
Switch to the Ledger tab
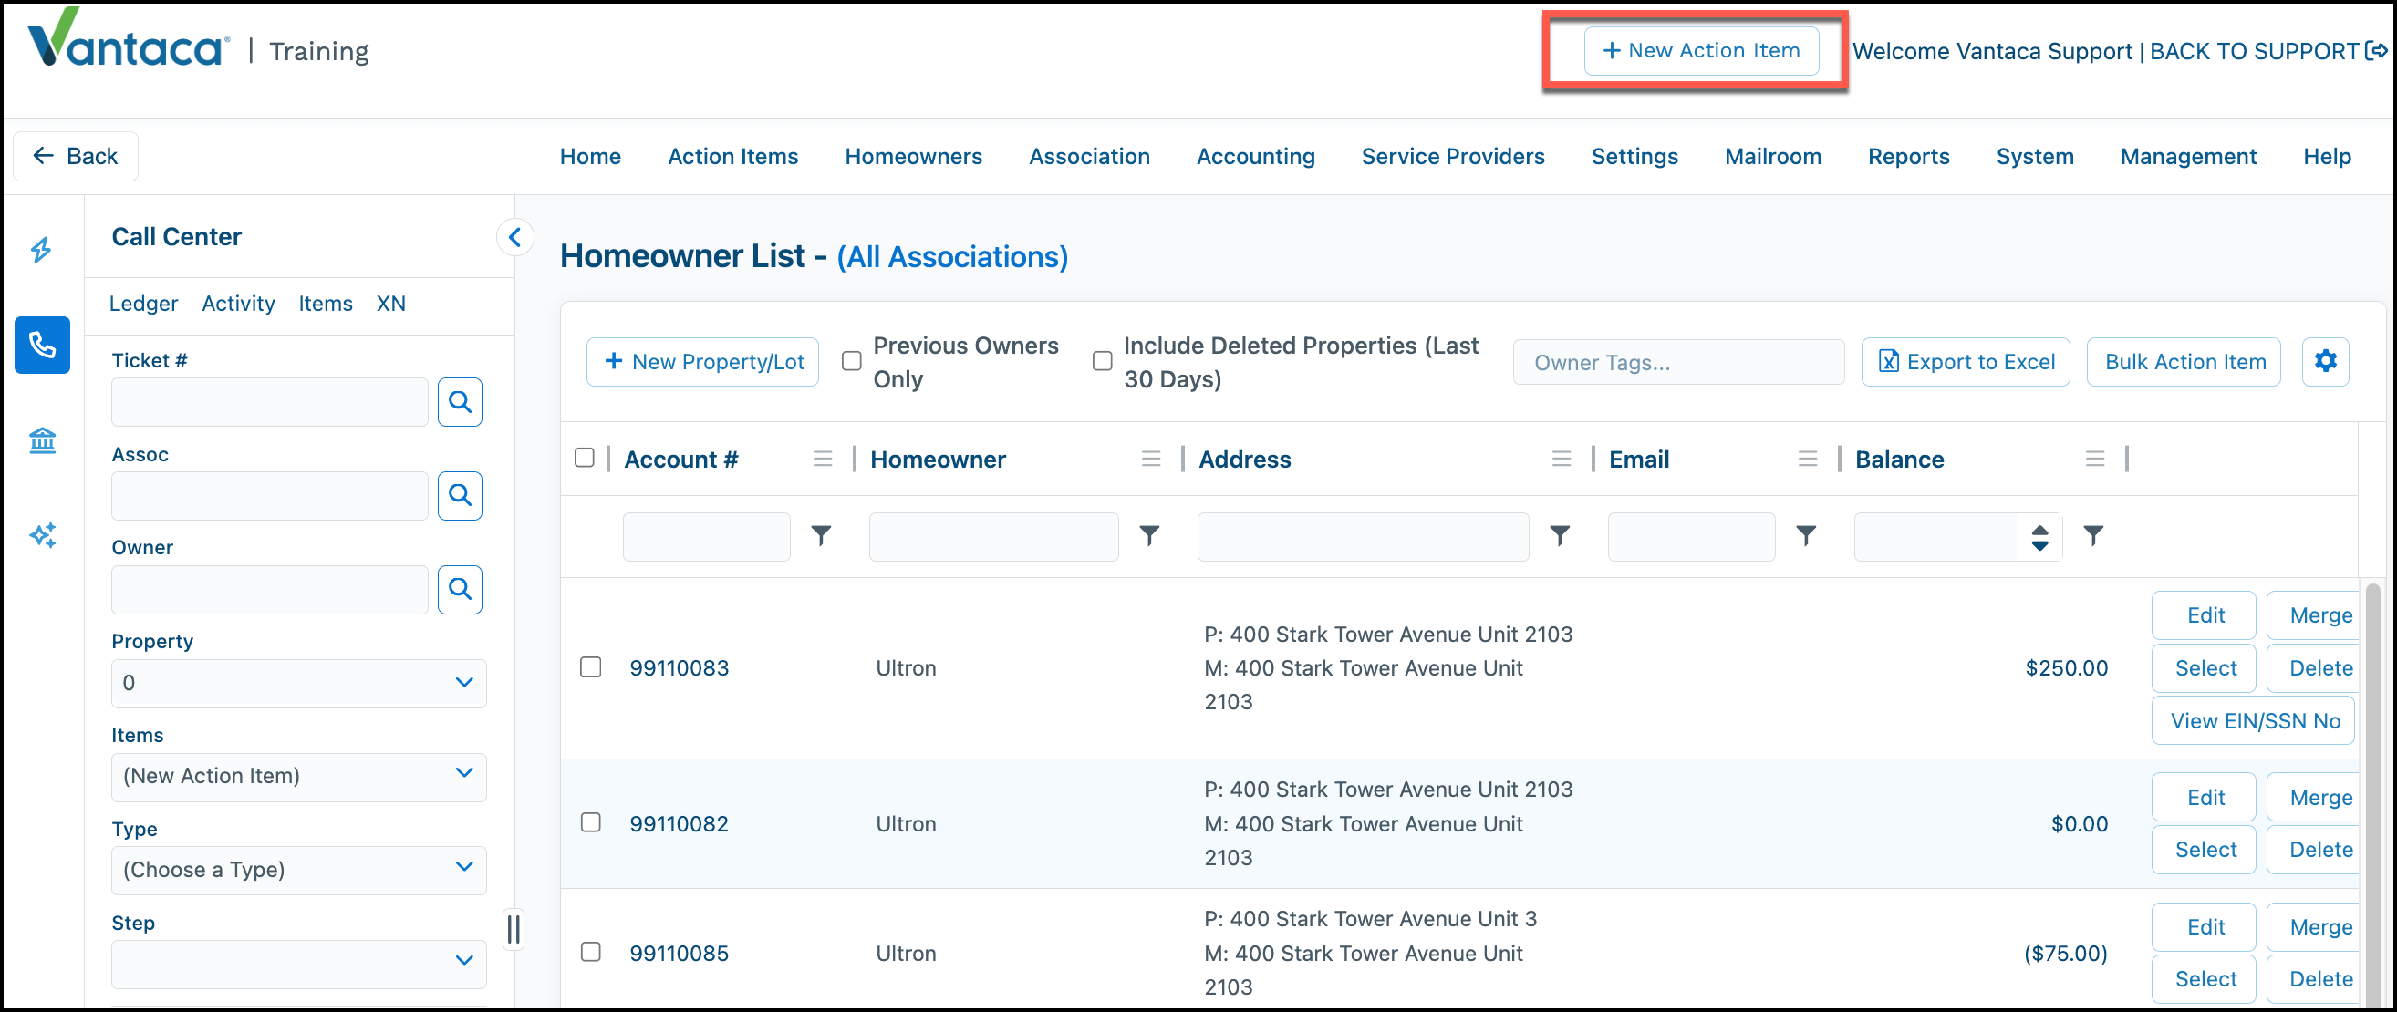coord(143,304)
